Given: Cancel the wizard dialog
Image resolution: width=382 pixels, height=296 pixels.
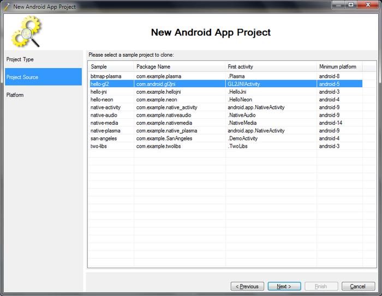Looking at the screenshot, I should 358,286.
